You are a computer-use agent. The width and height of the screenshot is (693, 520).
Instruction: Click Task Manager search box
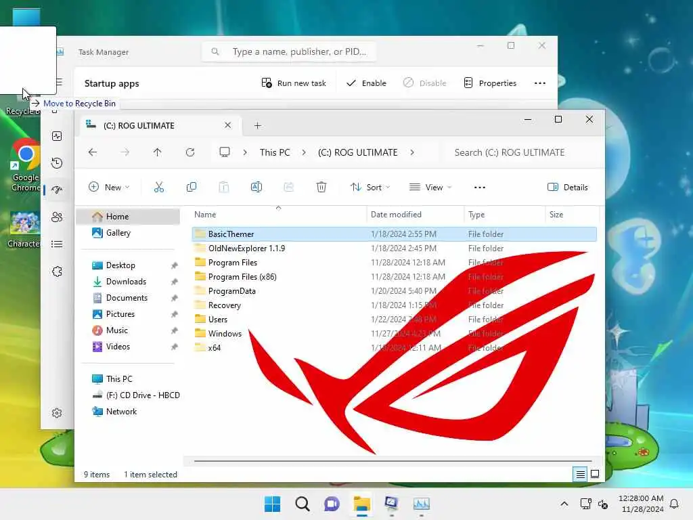289,51
